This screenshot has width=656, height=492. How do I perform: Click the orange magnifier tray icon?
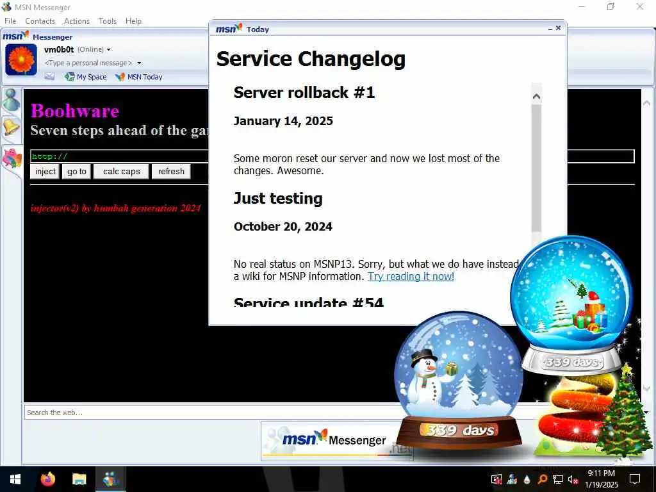[x=542, y=479]
